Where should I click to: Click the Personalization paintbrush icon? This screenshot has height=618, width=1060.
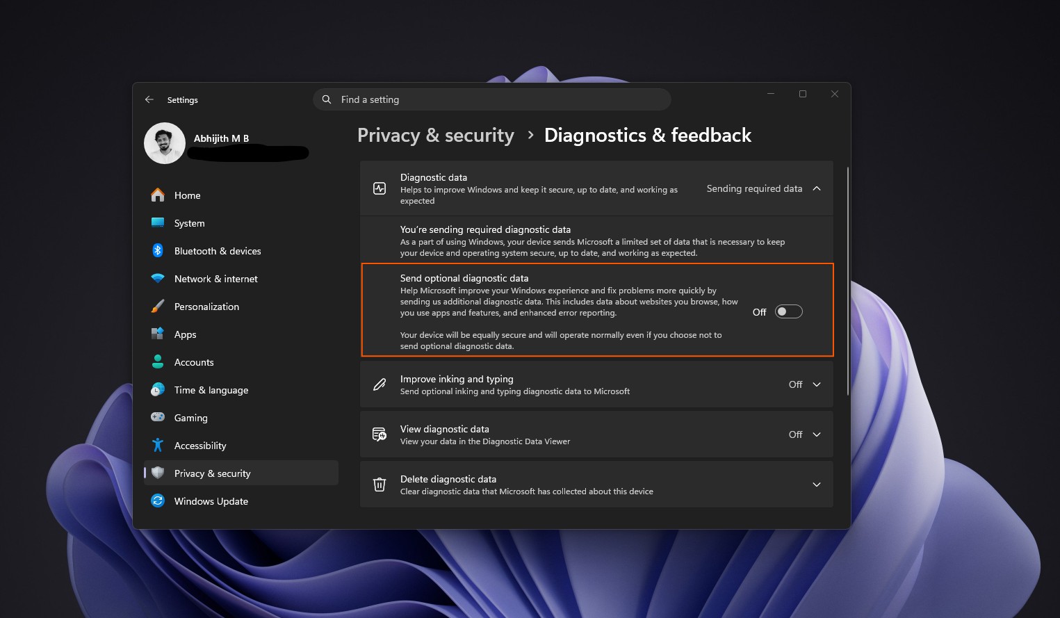pos(158,307)
